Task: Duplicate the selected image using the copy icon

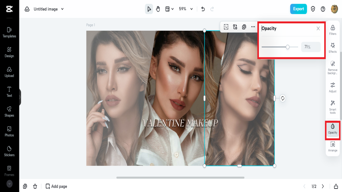Action: tap(244, 27)
